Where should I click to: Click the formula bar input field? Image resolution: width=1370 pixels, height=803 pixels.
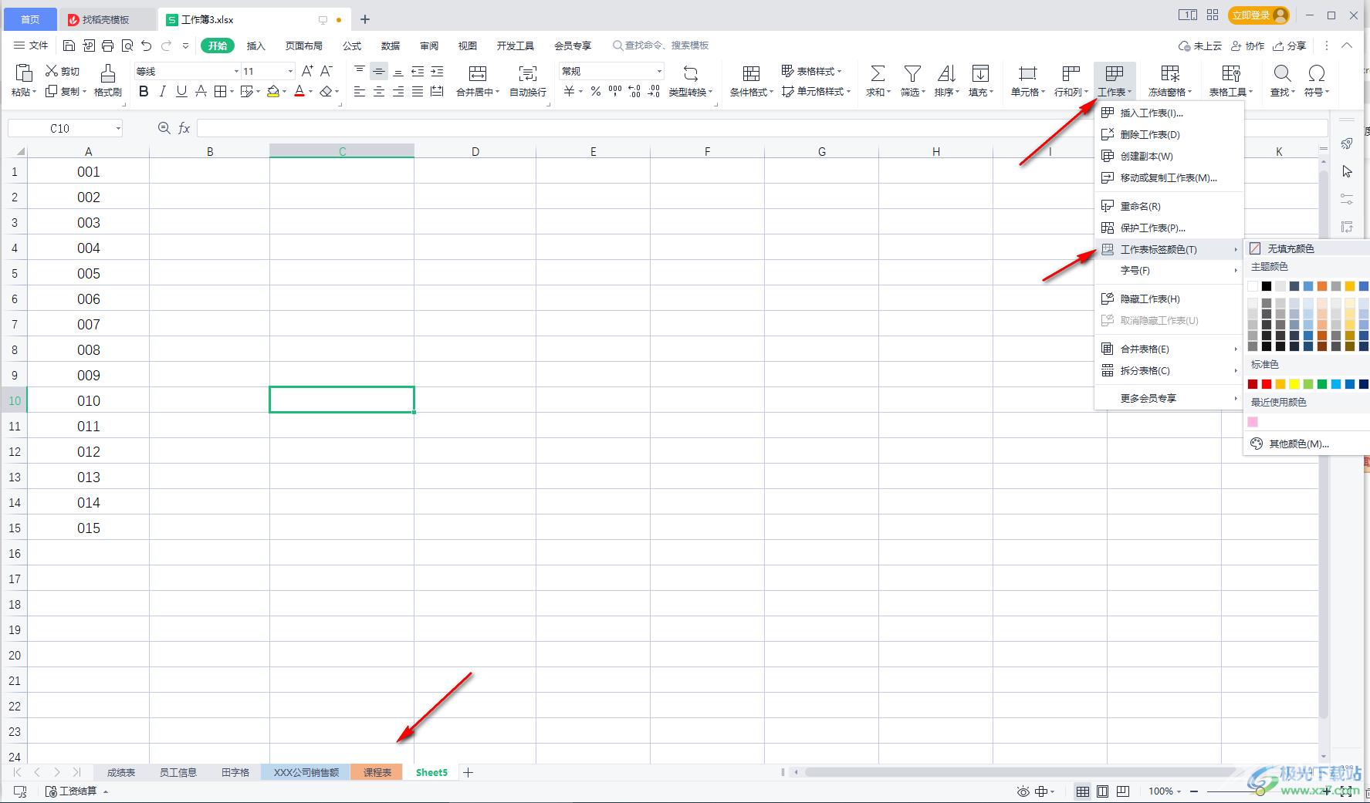762,128
